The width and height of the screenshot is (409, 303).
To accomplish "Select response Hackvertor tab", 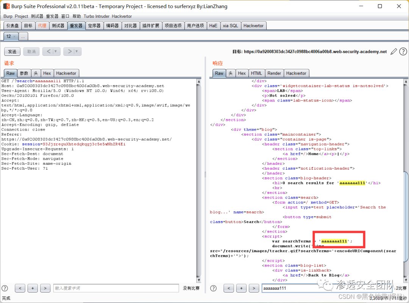I will 296,73.
